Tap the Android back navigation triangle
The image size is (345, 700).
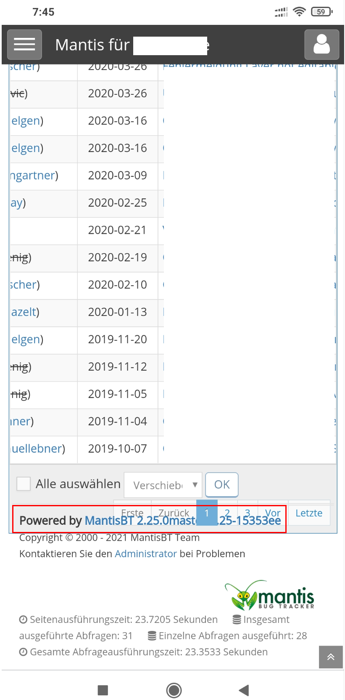tap(244, 690)
